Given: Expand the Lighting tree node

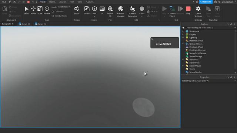Looking at the screenshot, I should [183, 38].
